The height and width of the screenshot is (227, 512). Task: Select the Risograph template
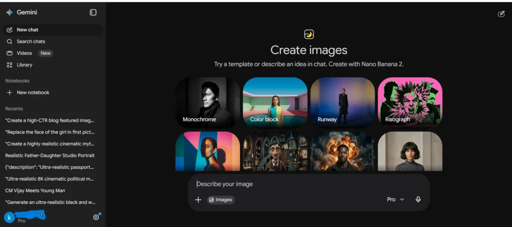coord(410,103)
